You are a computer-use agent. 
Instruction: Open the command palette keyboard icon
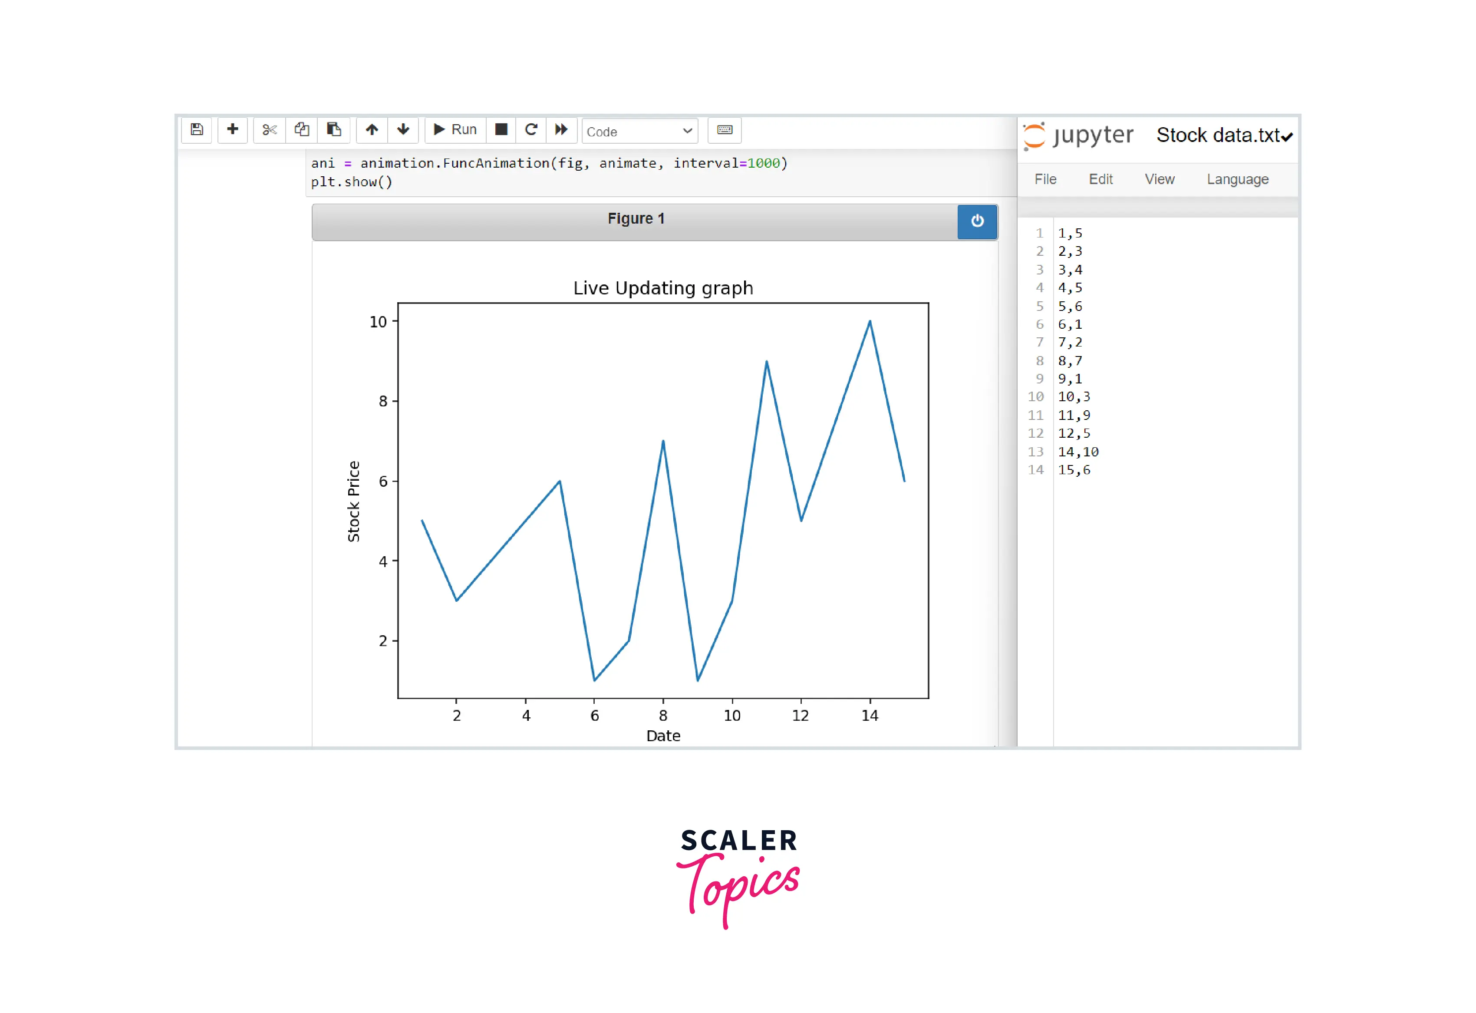pyautogui.click(x=725, y=130)
